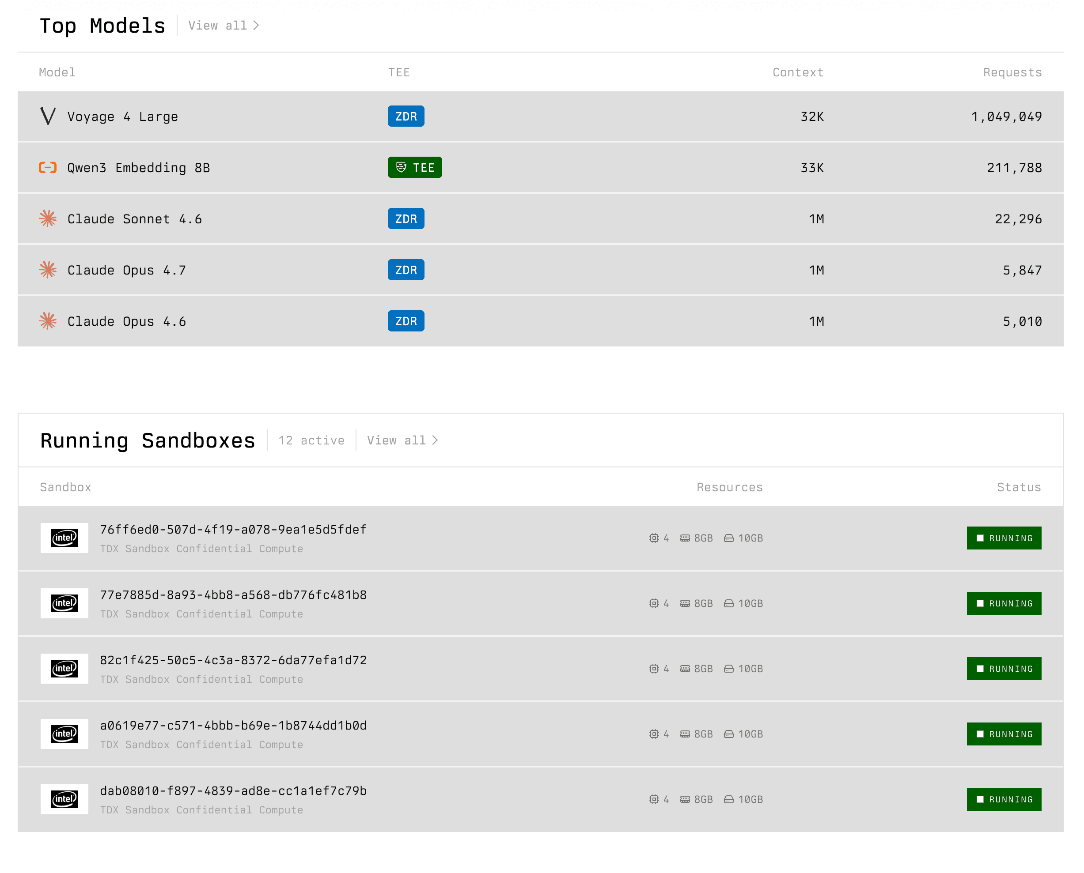Click disk icon in sandbox a0619e77 row
The width and height of the screenshot is (1084, 873).
tap(729, 734)
